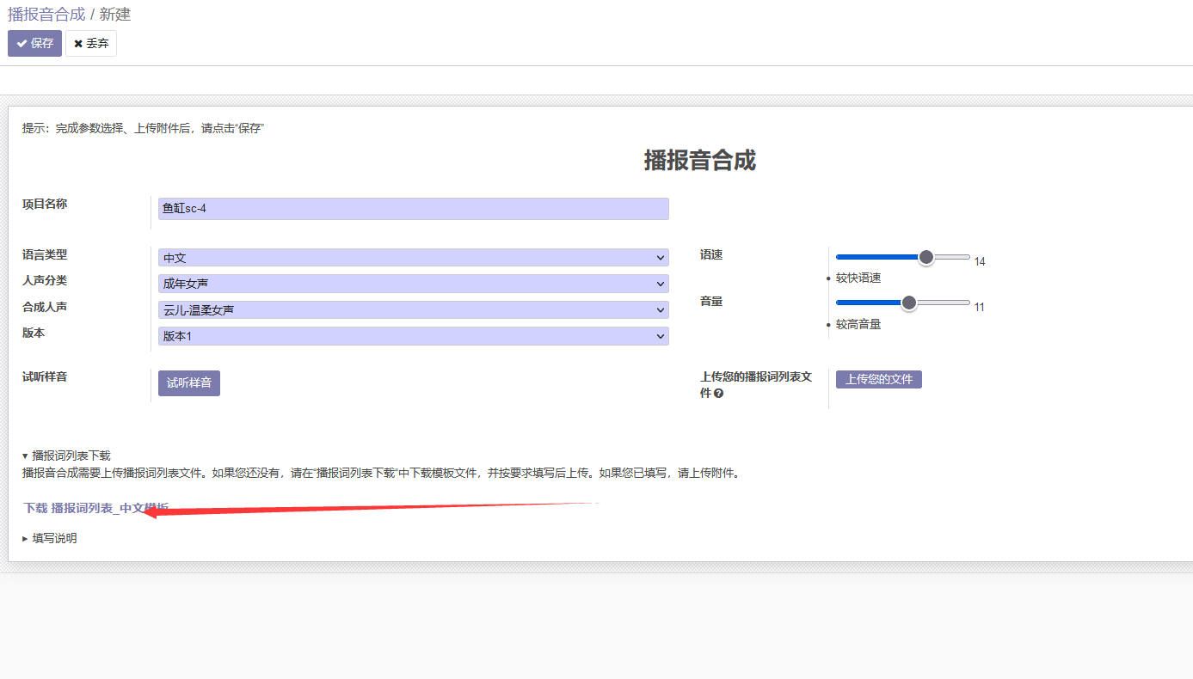Click the unfilled right end of 音量 slider track
Image resolution: width=1193 pixels, height=679 pixels.
coord(955,303)
